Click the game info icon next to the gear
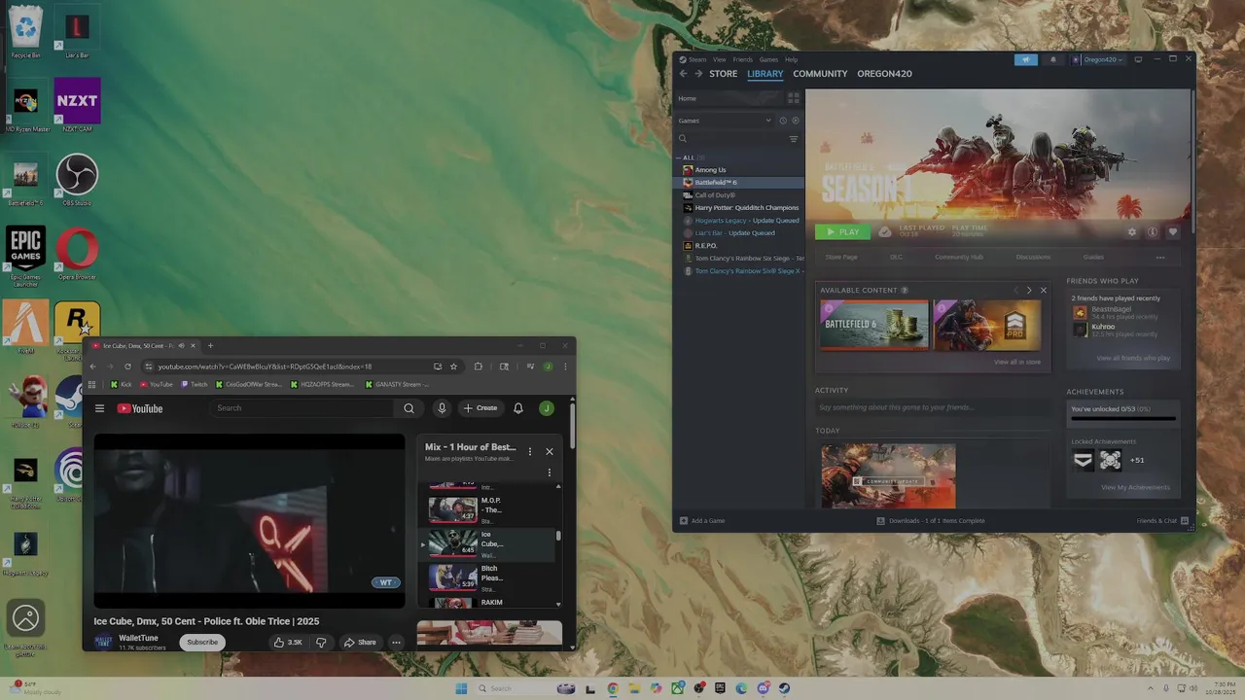The image size is (1245, 700). click(x=1153, y=232)
